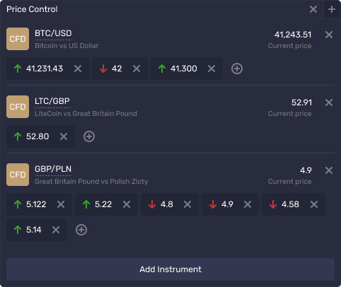Select the 42 alert value

tap(117, 69)
